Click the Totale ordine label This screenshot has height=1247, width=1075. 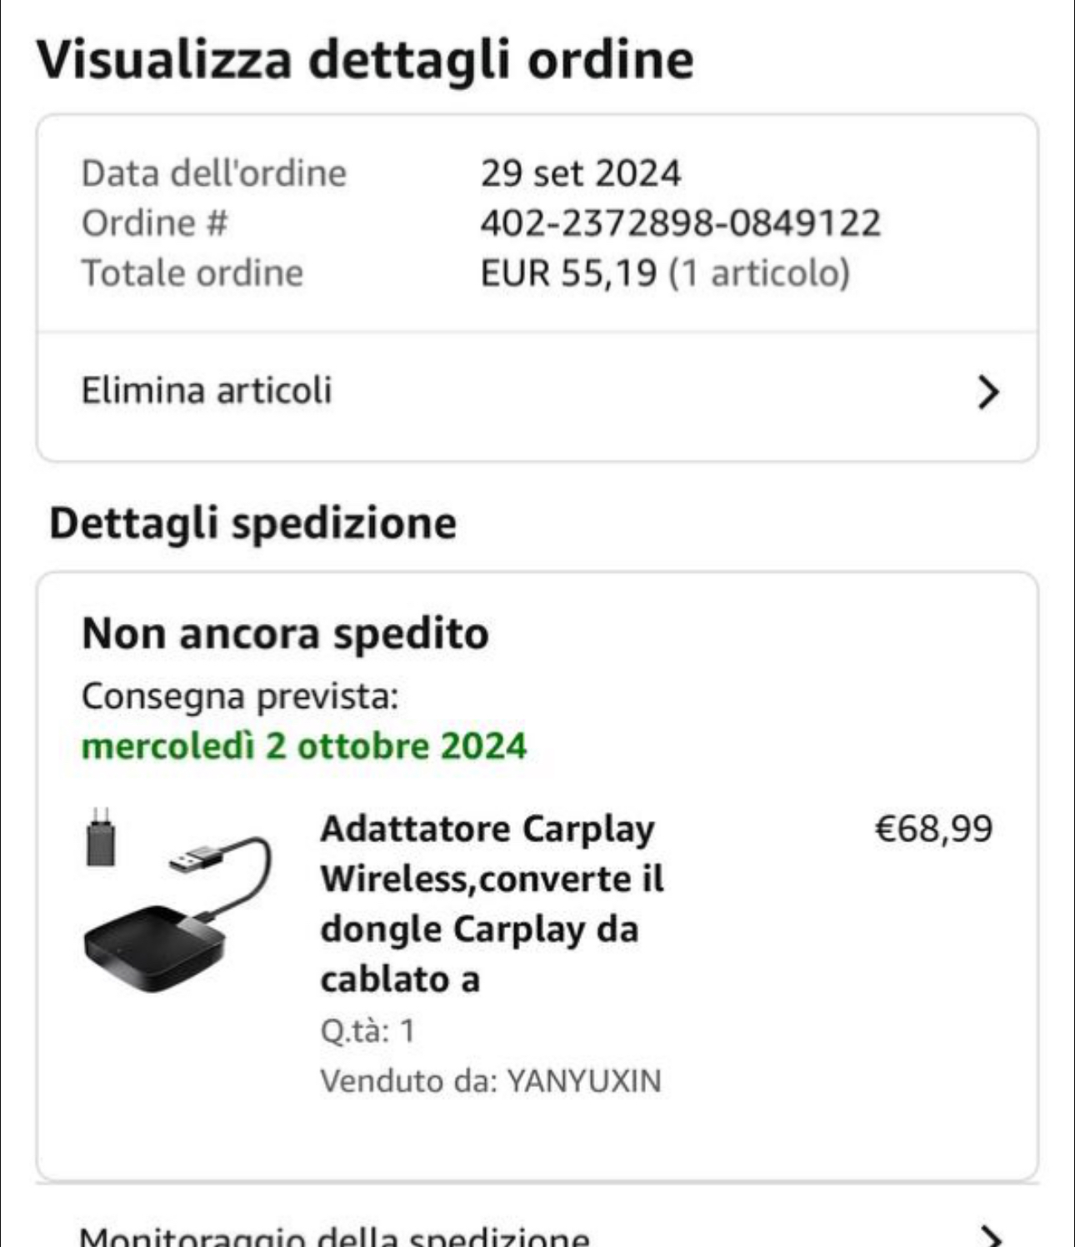click(192, 273)
